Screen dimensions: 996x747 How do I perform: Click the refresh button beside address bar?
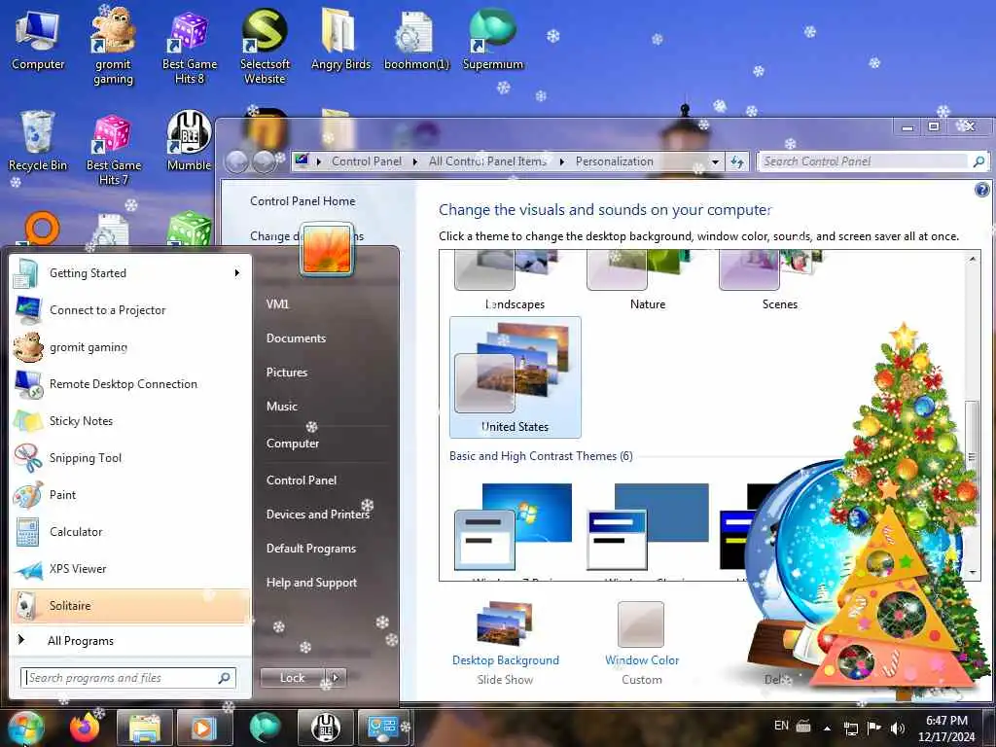(737, 161)
